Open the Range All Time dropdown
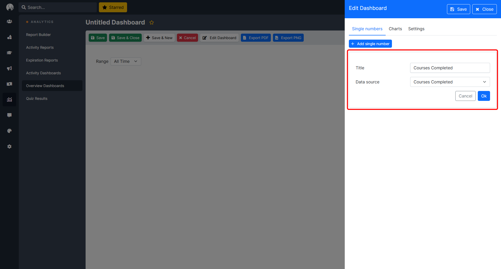This screenshot has width=501, height=269. click(126, 61)
